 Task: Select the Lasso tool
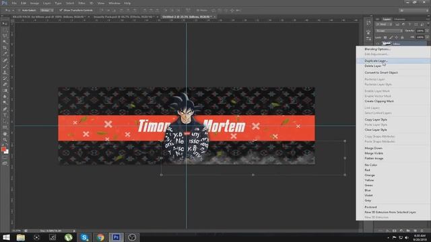click(5, 36)
